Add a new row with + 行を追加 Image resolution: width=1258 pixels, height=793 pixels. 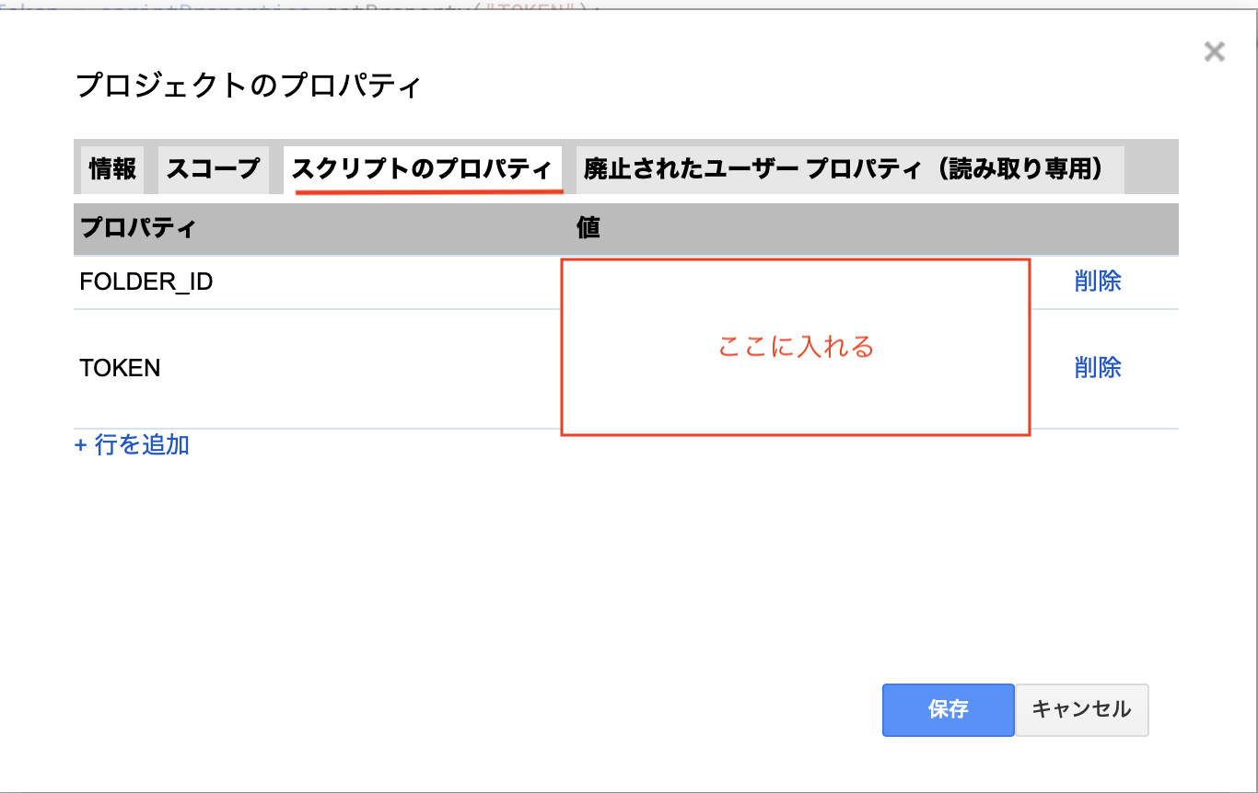click(132, 445)
